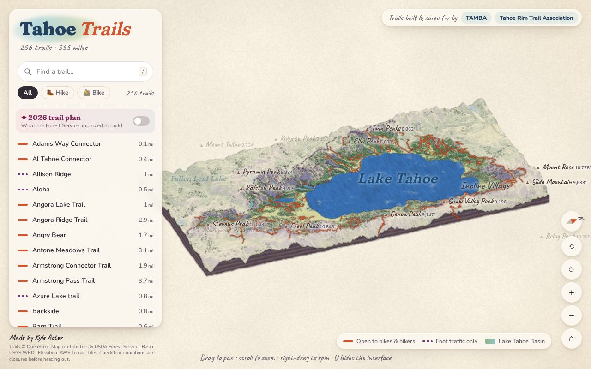Select Antone Meadows Trail

(85, 250)
